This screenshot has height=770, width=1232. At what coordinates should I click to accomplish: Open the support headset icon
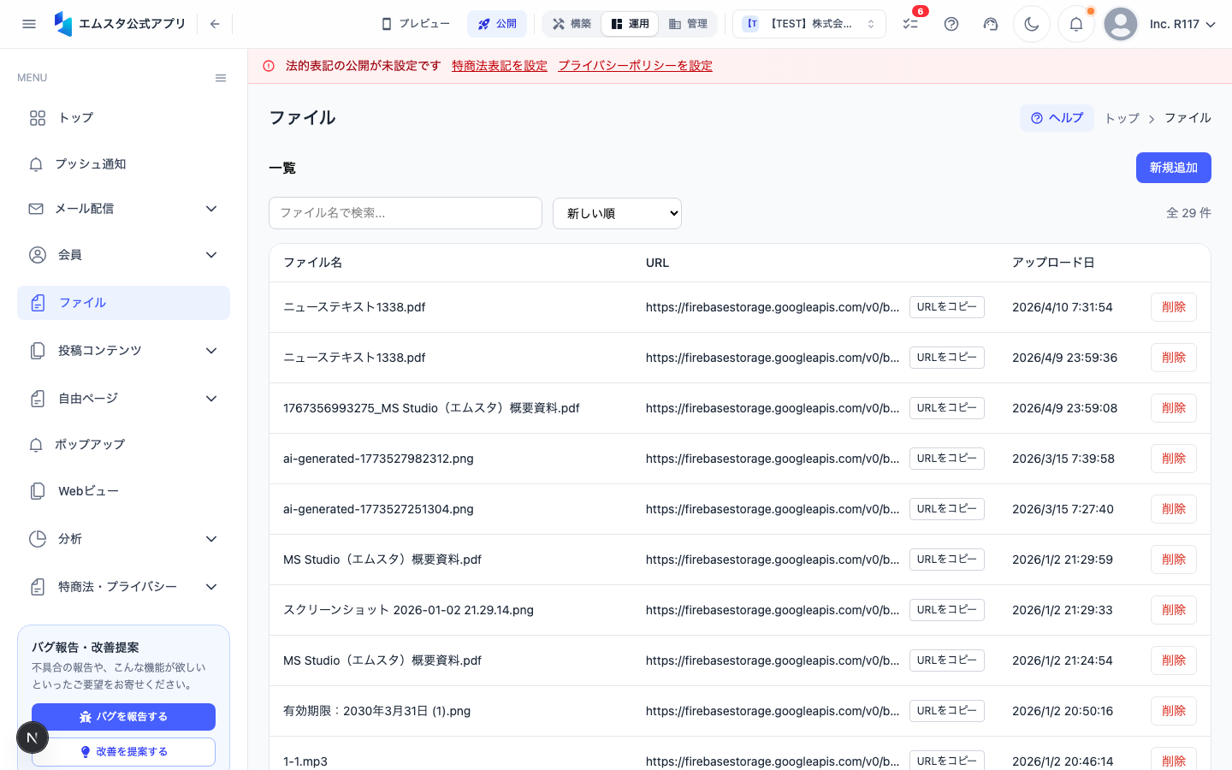click(991, 24)
